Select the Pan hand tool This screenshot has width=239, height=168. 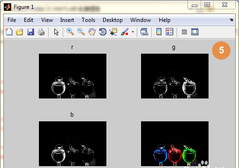coord(92,32)
